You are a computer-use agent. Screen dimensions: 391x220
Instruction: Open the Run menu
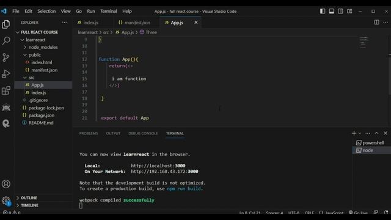coord(91,11)
